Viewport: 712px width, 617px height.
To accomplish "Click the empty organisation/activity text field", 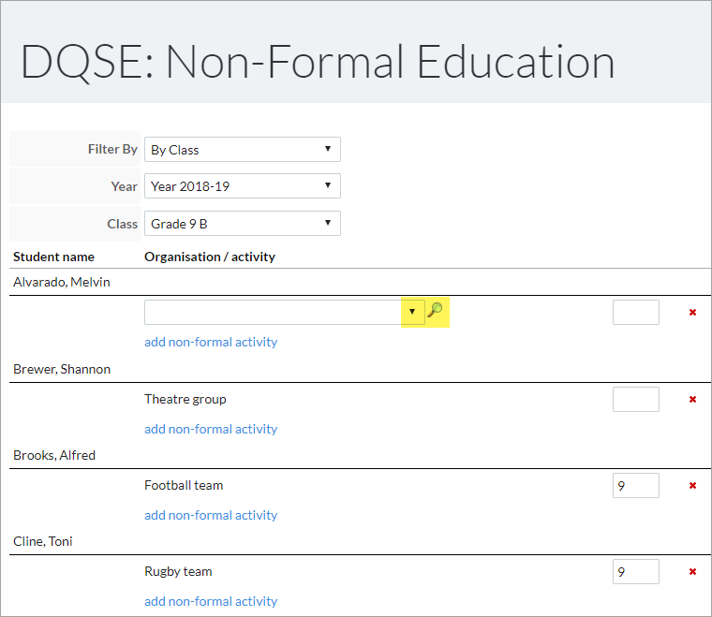I will (273, 312).
